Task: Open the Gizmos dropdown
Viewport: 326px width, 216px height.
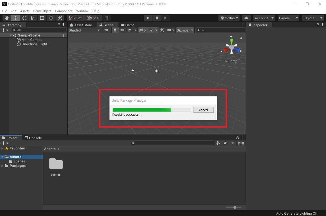Action: pos(185,30)
